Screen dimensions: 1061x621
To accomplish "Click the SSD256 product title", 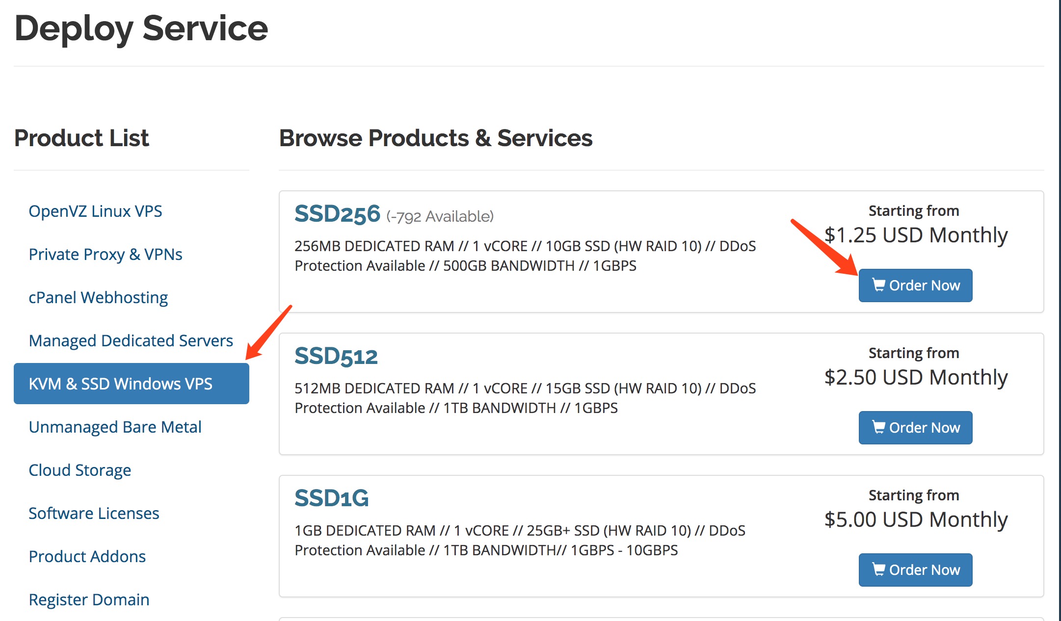I will coord(337,214).
